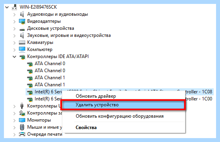Expand the Компьютер node

tap(15, 50)
